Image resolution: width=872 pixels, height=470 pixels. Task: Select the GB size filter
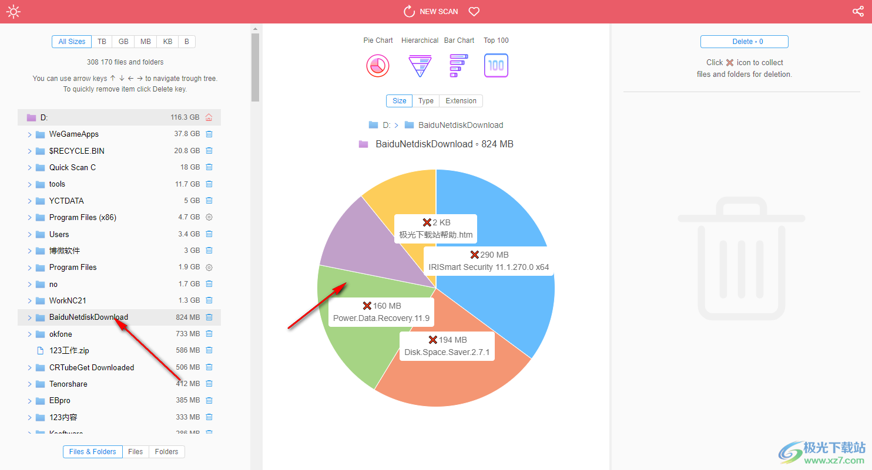[123, 42]
